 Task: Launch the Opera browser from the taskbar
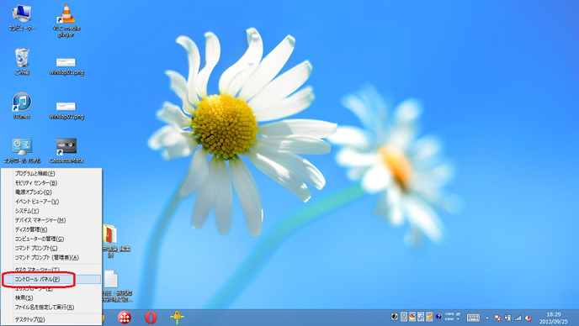(x=151, y=318)
